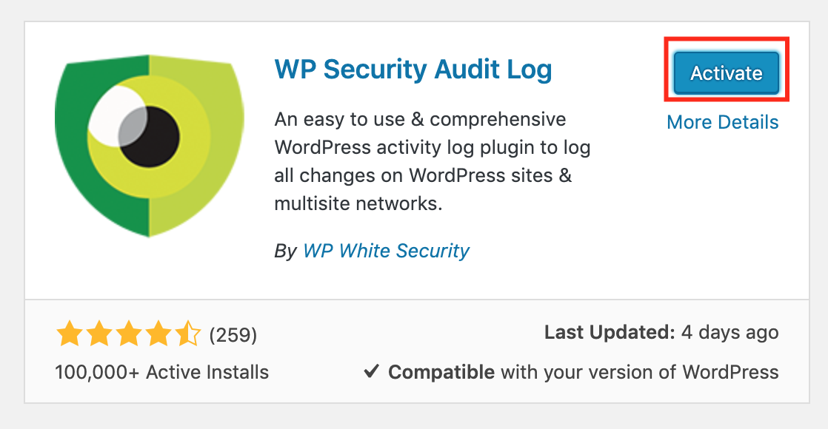Click the Compatible checkmark icon
Image resolution: width=828 pixels, height=429 pixels.
coord(371,371)
